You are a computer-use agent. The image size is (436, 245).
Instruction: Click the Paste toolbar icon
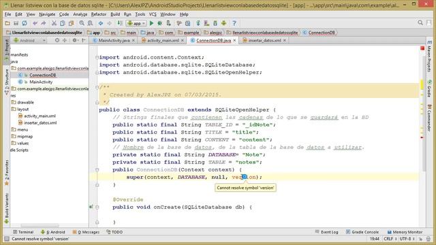71,23
